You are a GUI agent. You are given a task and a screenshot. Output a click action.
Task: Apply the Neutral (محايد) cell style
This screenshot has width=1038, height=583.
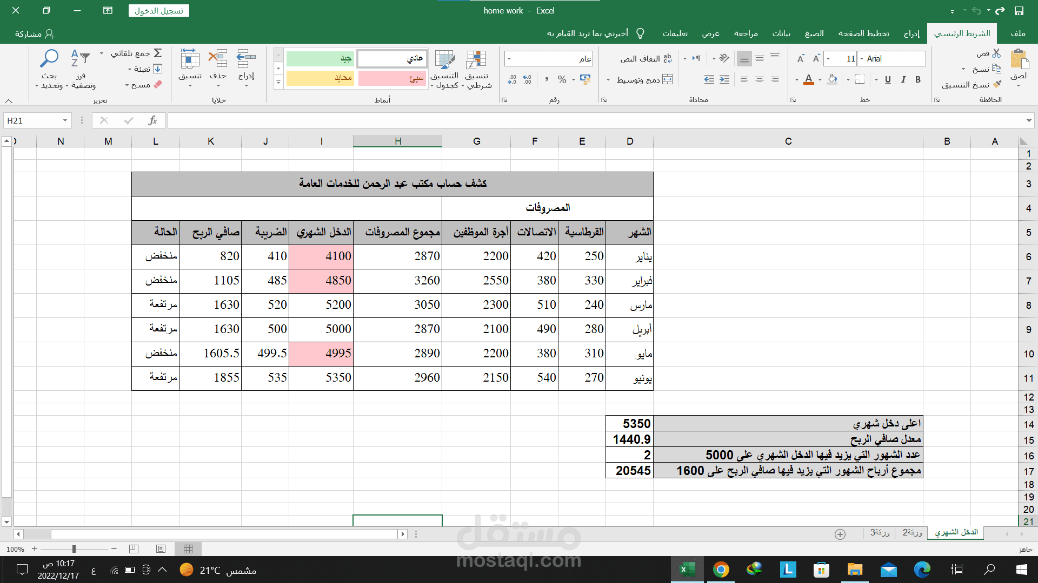pos(320,78)
